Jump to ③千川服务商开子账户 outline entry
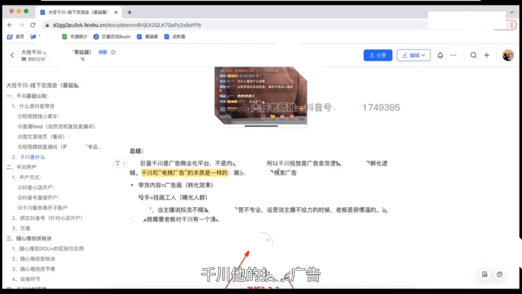This screenshot has width=522, height=294. coord(43,208)
